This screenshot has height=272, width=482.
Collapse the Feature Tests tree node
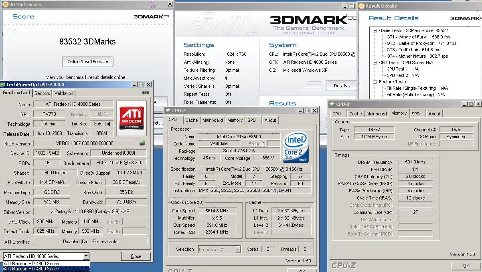[x=375, y=82]
